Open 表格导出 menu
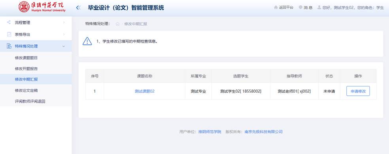 [36, 34]
